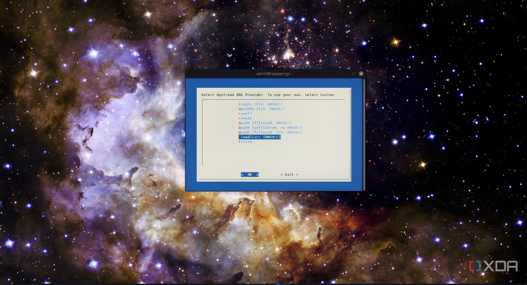The height and width of the screenshot is (285, 527).
Task: Choose OpenDNS (ECS, DNSSEC) option
Action: pos(262,109)
